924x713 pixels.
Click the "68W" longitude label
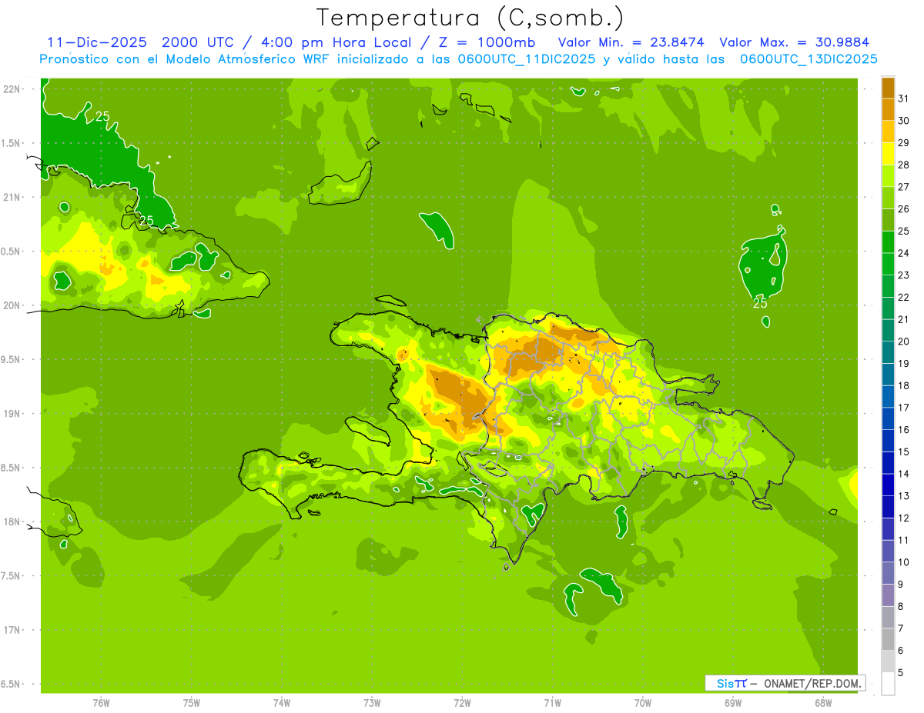tap(823, 702)
